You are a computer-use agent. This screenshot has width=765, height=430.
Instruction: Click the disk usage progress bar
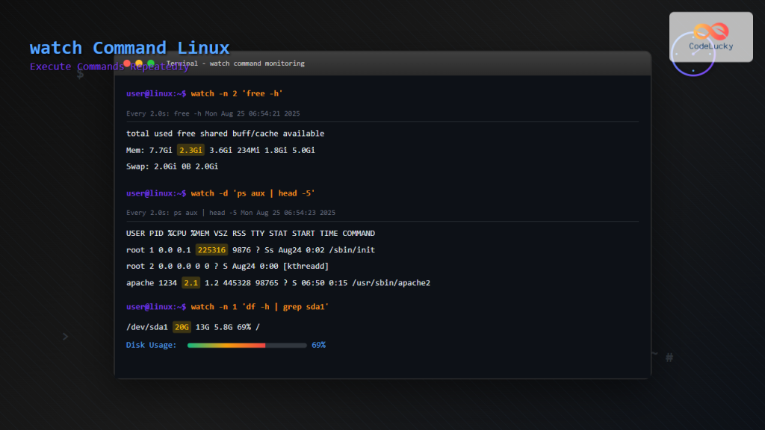[247, 345]
